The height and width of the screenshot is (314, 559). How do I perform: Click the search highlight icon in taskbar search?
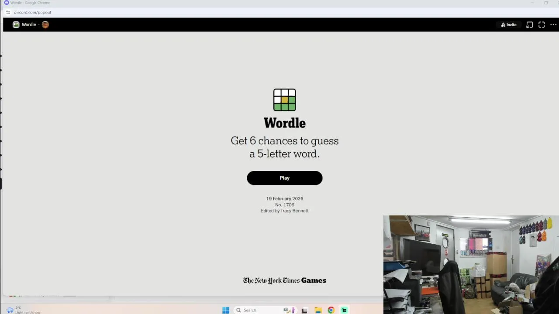(x=289, y=310)
